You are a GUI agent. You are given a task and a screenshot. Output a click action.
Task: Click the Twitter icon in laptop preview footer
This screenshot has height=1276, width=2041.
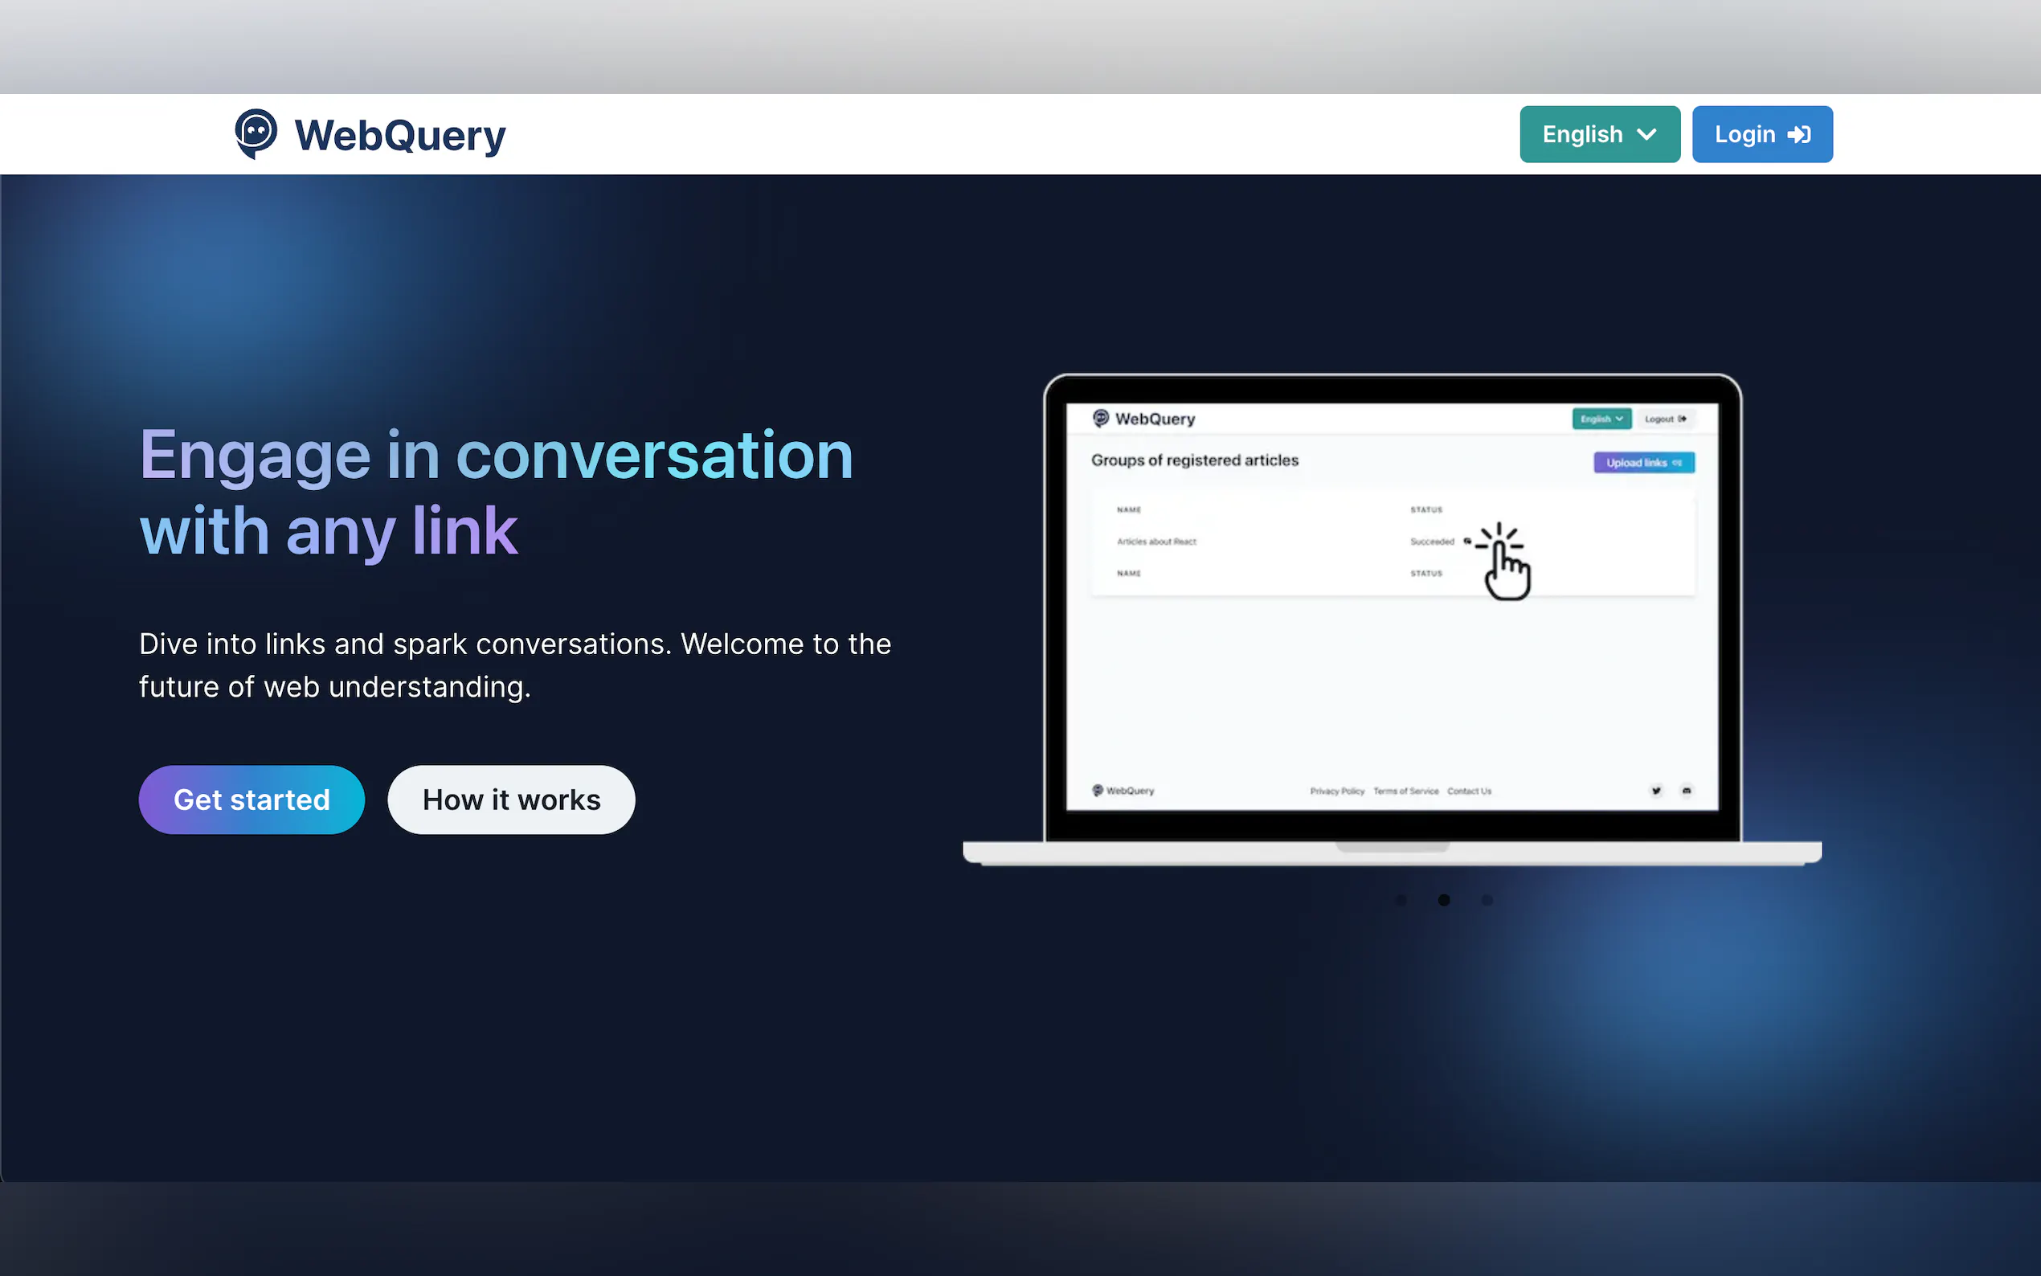pyautogui.click(x=1655, y=791)
